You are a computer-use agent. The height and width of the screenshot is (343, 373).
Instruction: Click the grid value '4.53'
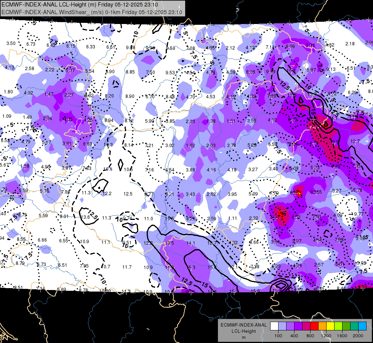211,97
